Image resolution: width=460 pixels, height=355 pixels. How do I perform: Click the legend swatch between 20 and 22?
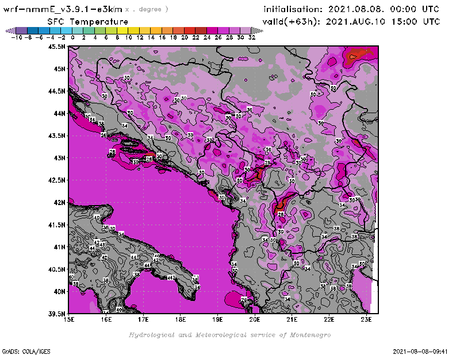coord(190,30)
